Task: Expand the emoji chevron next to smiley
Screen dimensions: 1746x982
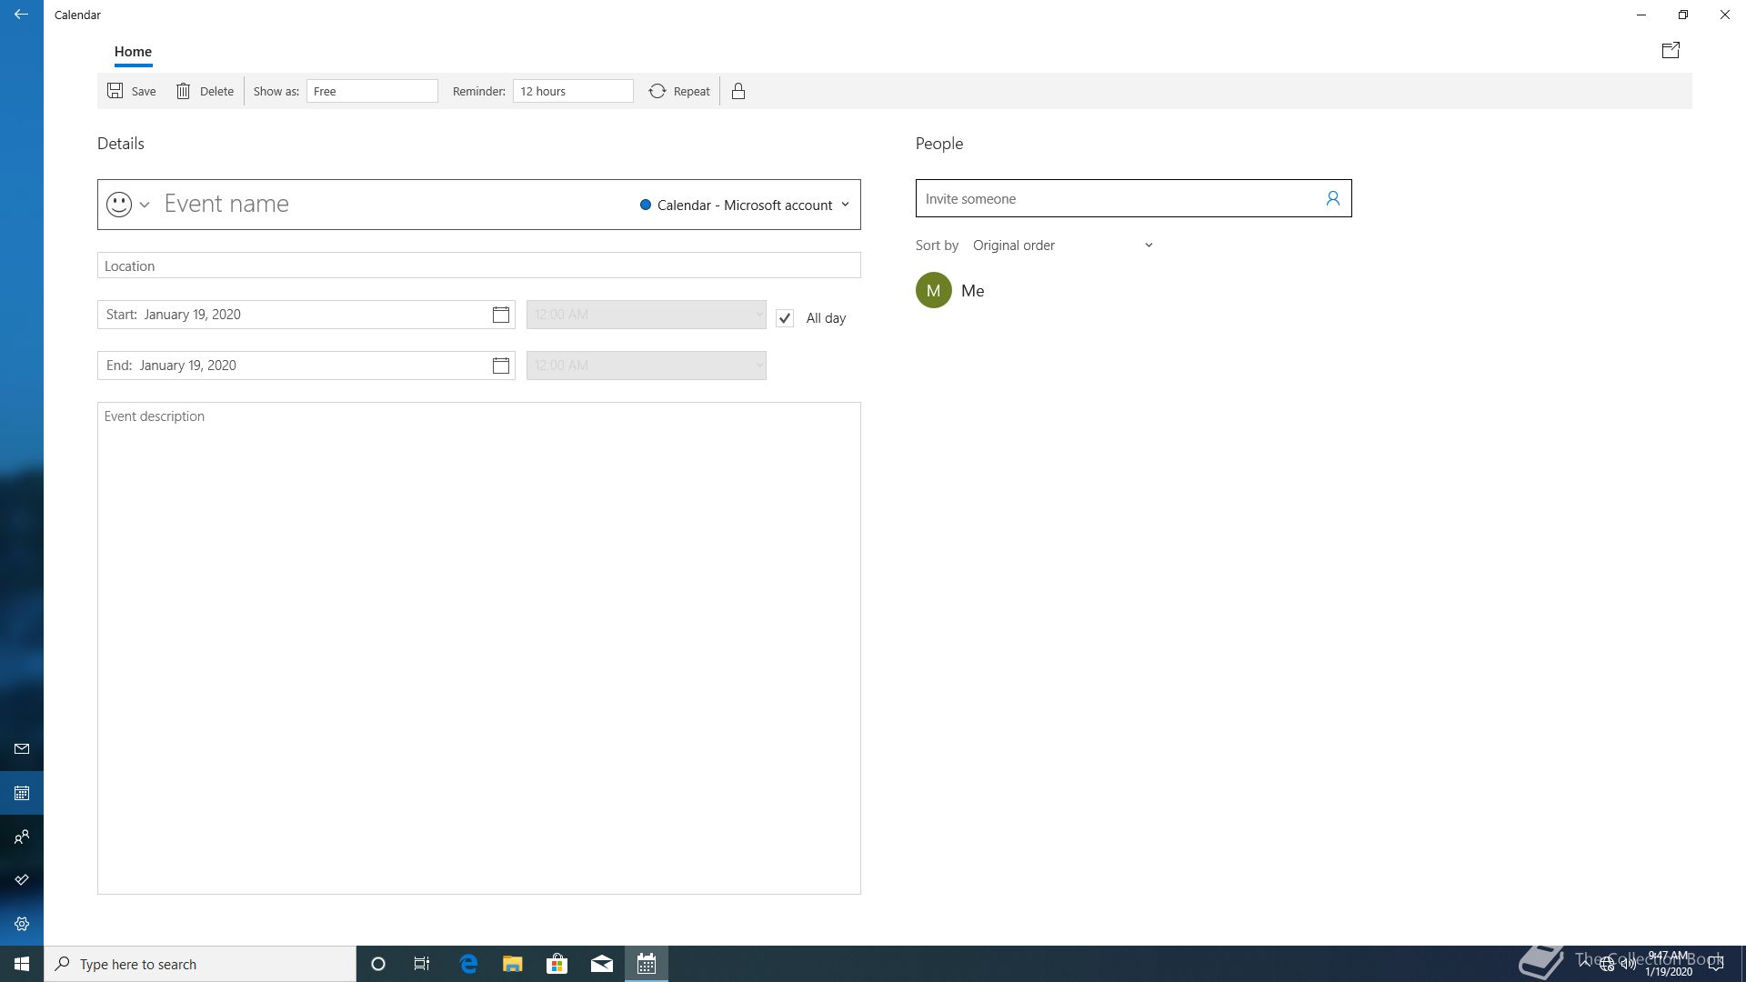Action: click(145, 205)
